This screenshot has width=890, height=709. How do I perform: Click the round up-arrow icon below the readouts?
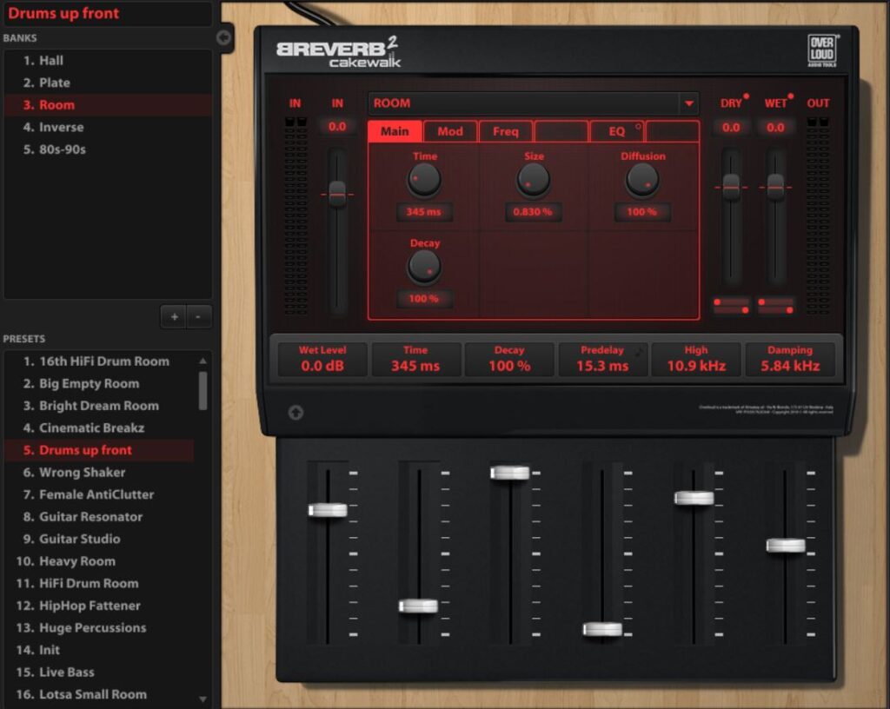(x=296, y=413)
